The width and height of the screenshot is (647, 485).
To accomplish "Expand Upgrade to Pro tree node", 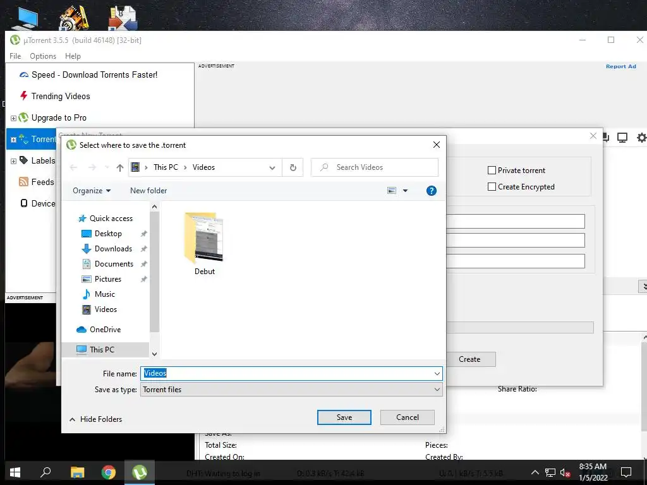I will click(13, 118).
